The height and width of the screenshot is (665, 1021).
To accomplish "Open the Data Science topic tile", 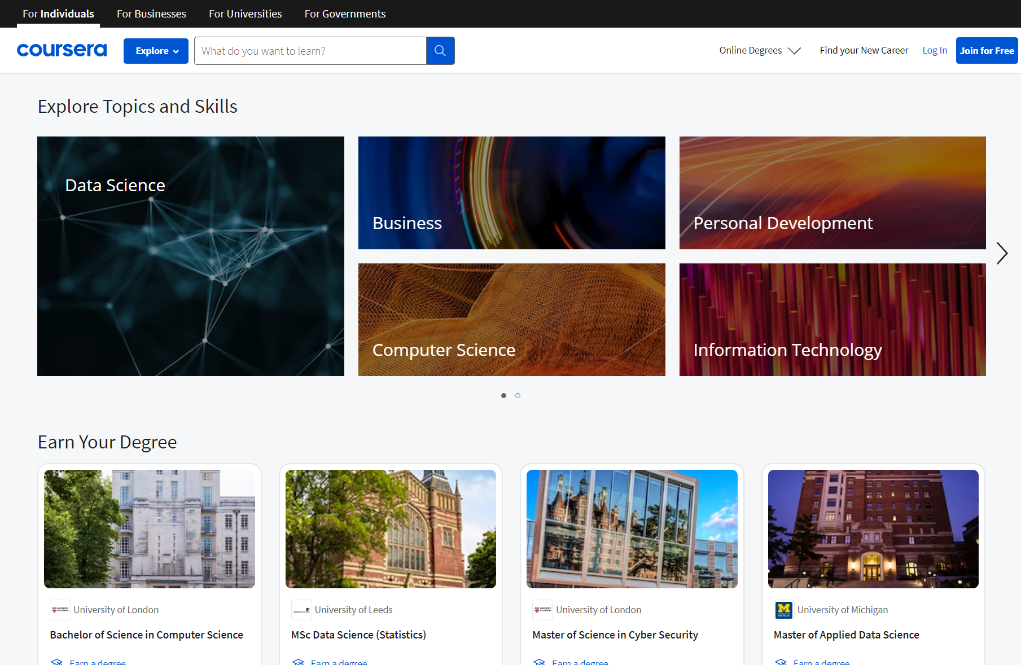I will pos(191,256).
